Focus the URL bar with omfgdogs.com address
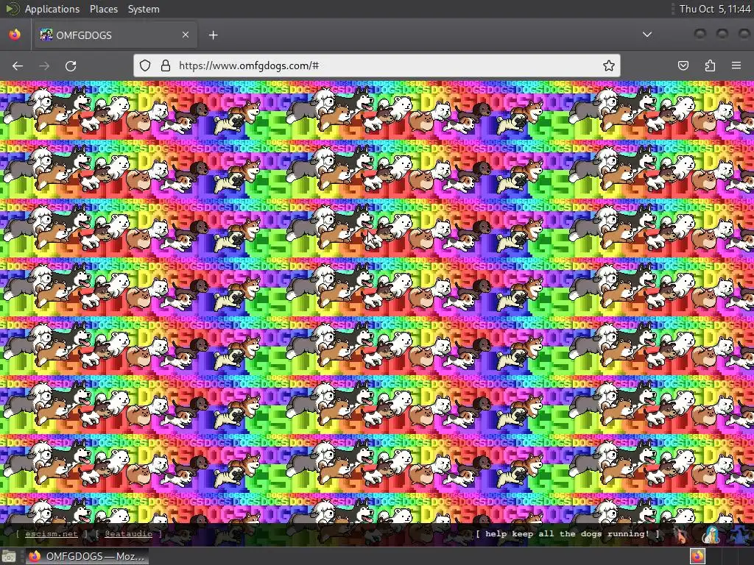The image size is (754, 565). 376,65
